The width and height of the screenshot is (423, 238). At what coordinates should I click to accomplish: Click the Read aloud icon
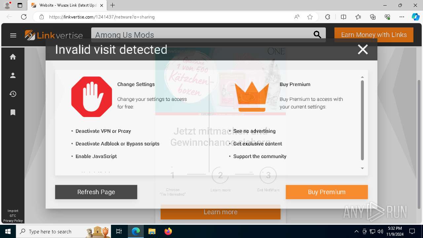pos(297,17)
